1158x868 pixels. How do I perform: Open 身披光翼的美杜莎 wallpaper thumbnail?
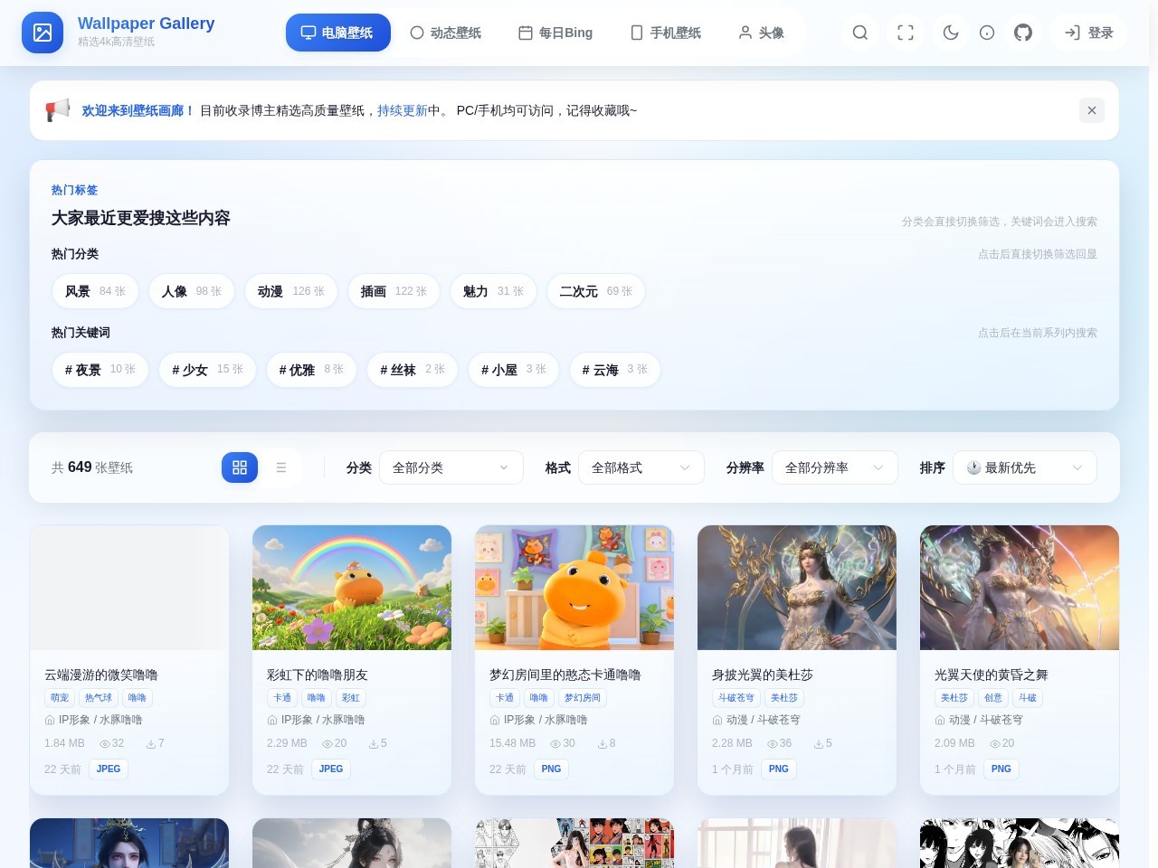coord(797,588)
